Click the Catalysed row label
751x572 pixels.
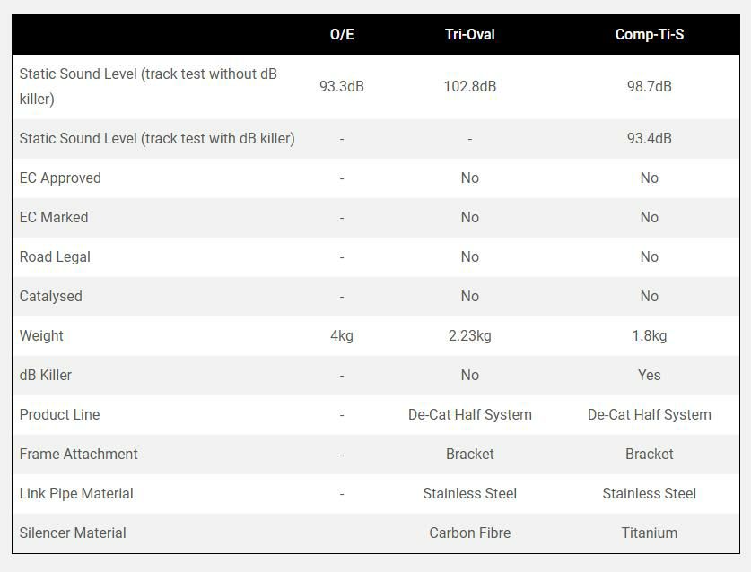(x=50, y=297)
